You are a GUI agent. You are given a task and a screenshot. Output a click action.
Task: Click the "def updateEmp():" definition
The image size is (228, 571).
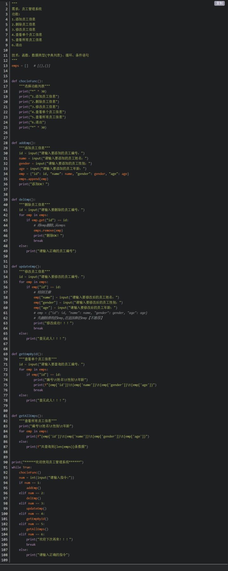(x=26, y=266)
